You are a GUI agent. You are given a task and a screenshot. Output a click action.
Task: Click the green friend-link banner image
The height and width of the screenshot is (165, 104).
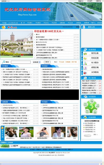pyautogui.click(x=5, y=146)
